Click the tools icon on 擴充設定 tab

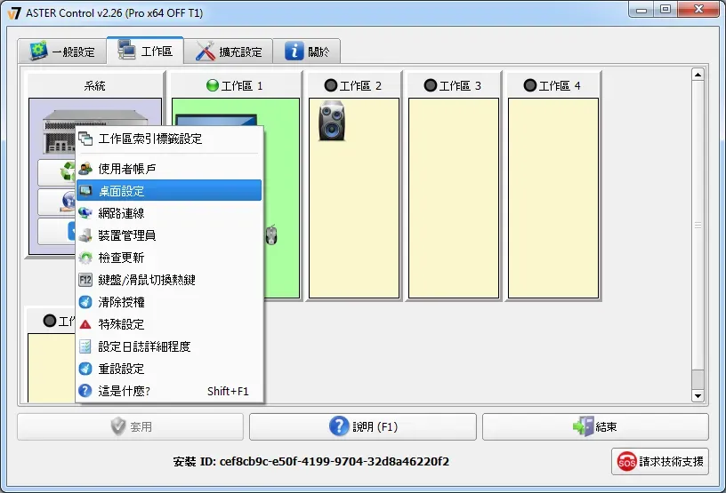click(x=206, y=51)
